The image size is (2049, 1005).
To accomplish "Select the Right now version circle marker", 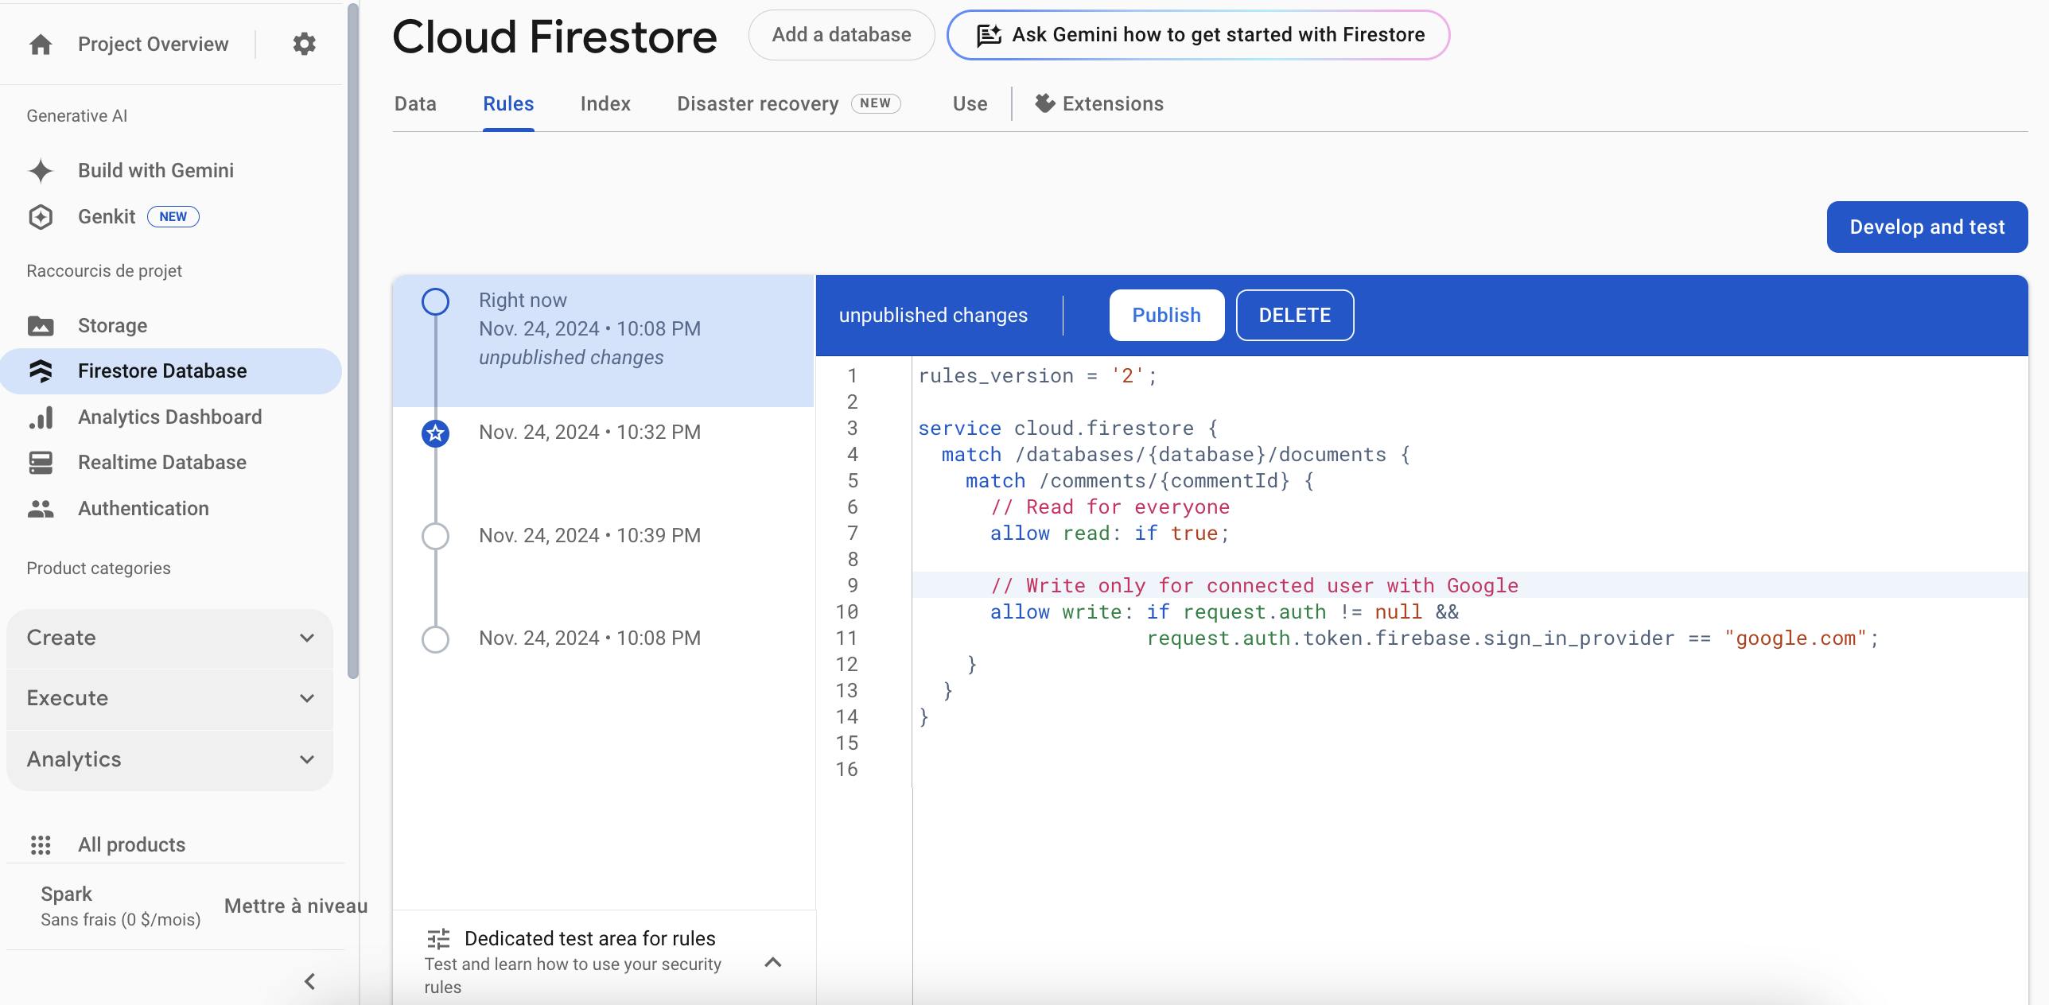I will 435,302.
